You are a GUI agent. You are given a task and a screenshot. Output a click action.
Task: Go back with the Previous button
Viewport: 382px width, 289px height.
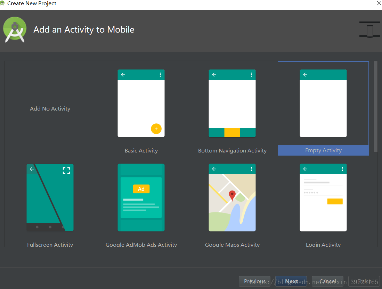click(x=254, y=281)
